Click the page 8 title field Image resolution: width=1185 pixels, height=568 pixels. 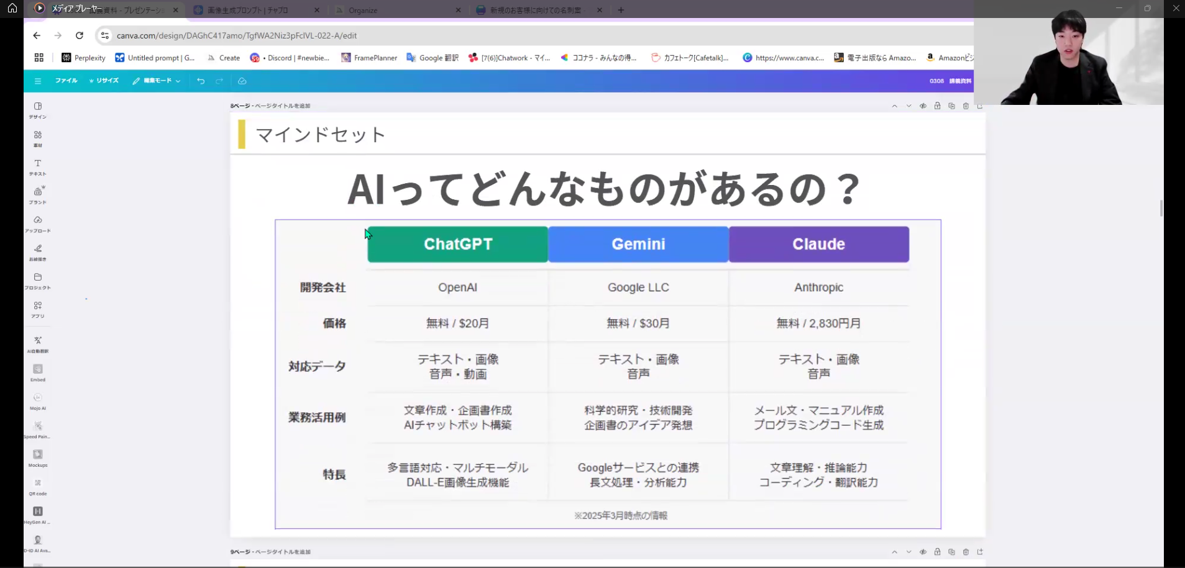(283, 106)
